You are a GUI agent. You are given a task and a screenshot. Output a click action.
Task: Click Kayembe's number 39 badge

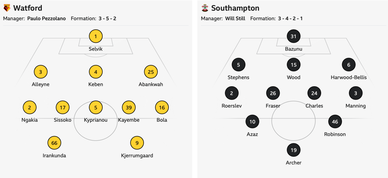pyautogui.click(x=129, y=108)
